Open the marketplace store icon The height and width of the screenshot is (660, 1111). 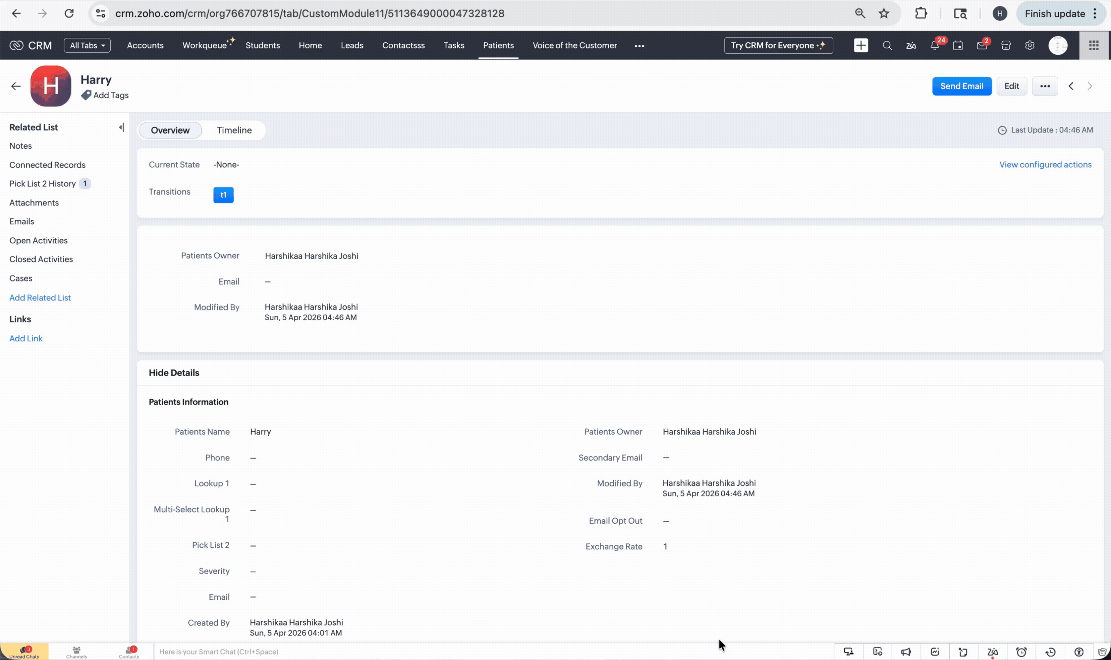[1006, 46]
